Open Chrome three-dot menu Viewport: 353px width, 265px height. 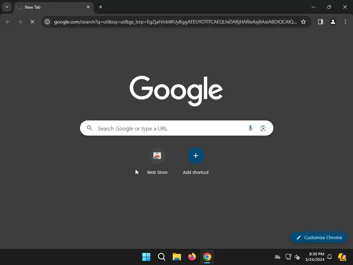point(345,22)
